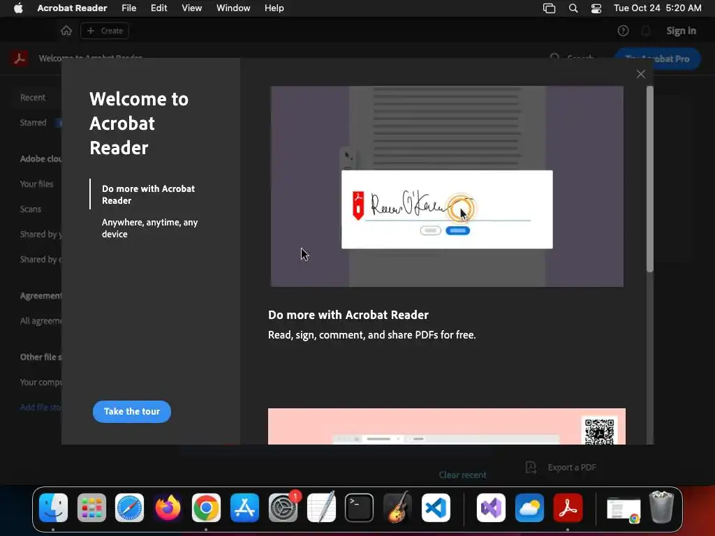Open Spotlight search in menu bar

click(573, 8)
